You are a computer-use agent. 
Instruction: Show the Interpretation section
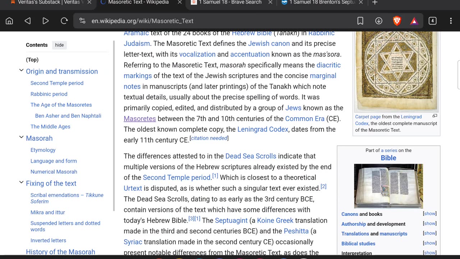point(429,253)
